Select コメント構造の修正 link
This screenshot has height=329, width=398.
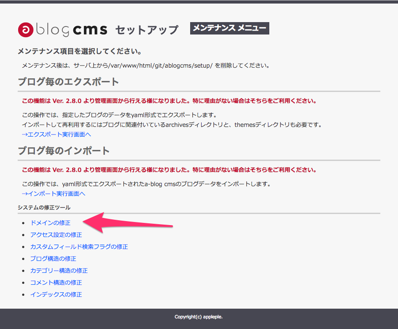[x=56, y=283]
